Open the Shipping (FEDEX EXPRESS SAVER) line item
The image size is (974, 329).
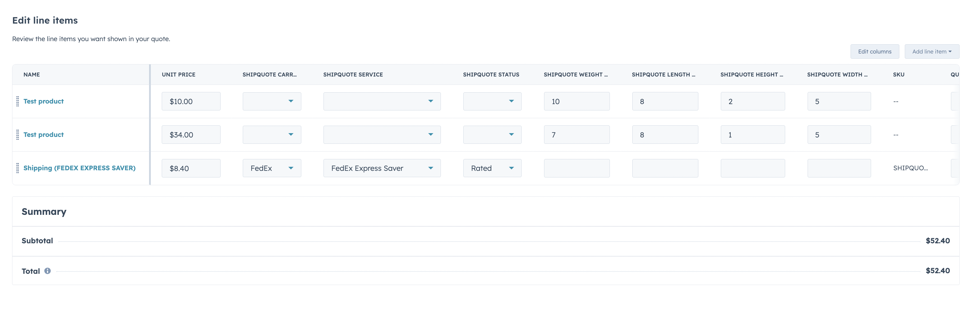(x=79, y=168)
